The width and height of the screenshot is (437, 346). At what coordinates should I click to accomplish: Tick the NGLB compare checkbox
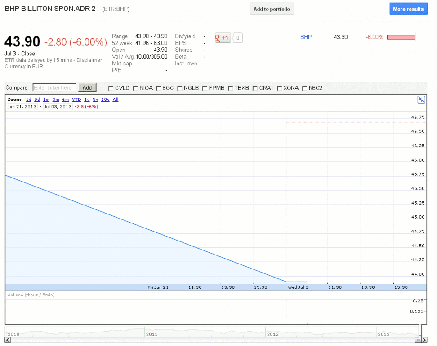click(x=180, y=88)
